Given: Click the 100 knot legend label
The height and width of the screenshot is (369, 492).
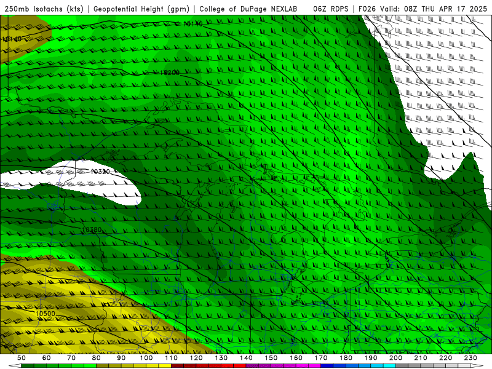Looking at the screenshot, I should pyautogui.click(x=146, y=358).
